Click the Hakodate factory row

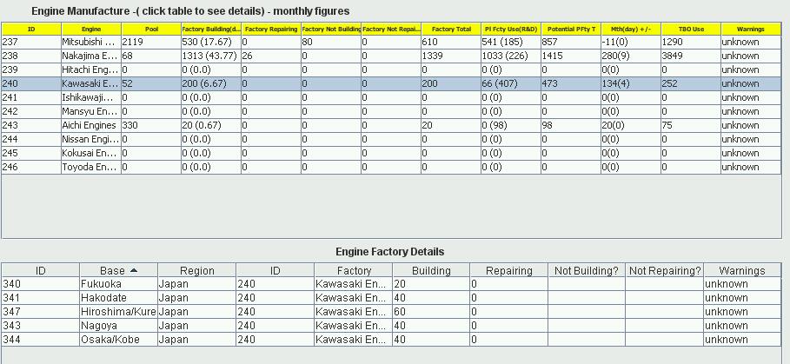click(117, 298)
